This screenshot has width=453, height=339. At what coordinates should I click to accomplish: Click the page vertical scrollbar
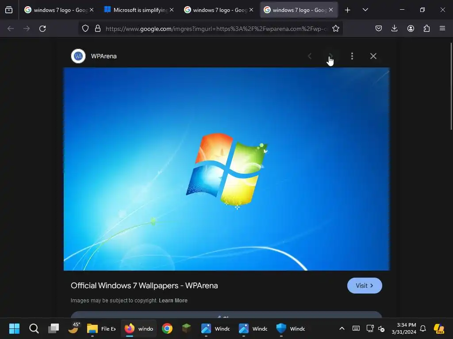(x=451, y=87)
